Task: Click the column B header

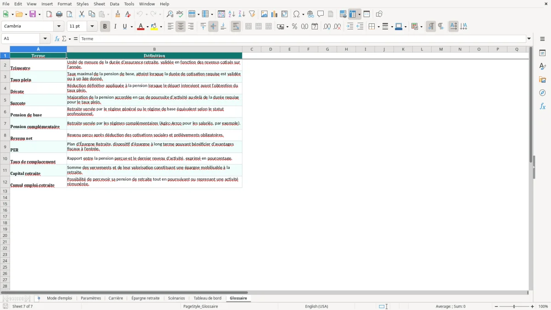Action: [x=154, y=49]
